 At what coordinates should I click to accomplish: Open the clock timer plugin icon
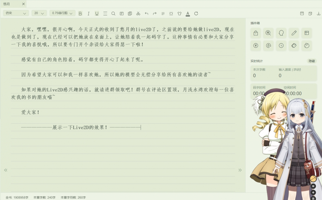[x=281, y=46]
